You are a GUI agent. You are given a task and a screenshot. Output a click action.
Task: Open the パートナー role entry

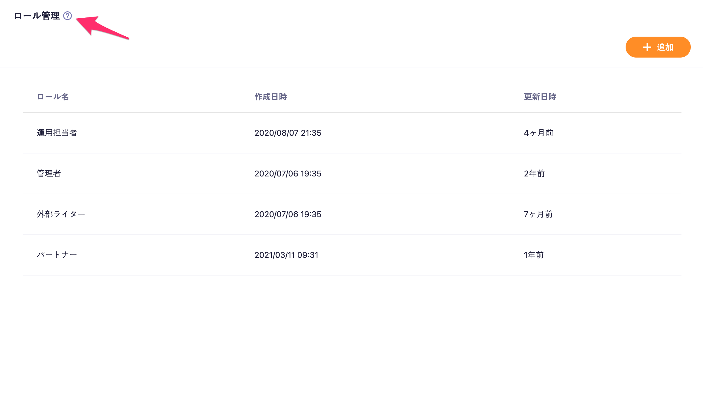tap(57, 255)
